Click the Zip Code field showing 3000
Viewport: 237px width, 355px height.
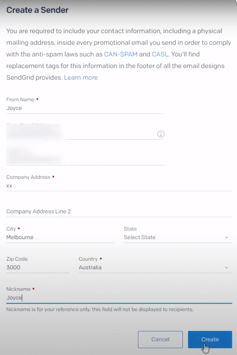coord(38,268)
